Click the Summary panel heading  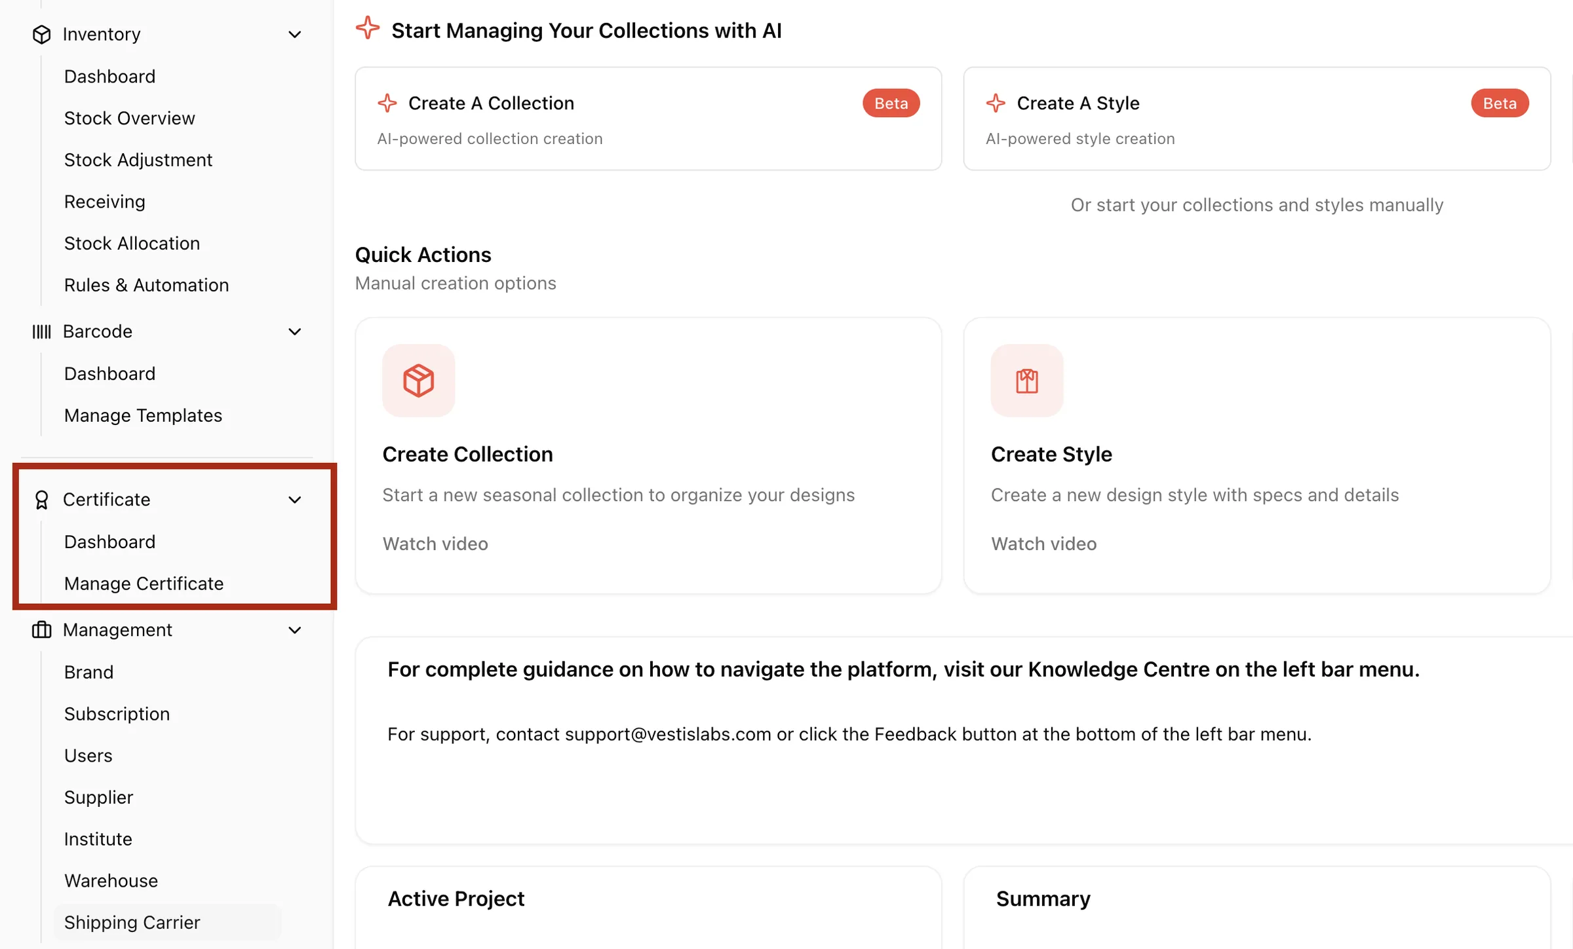(1043, 899)
